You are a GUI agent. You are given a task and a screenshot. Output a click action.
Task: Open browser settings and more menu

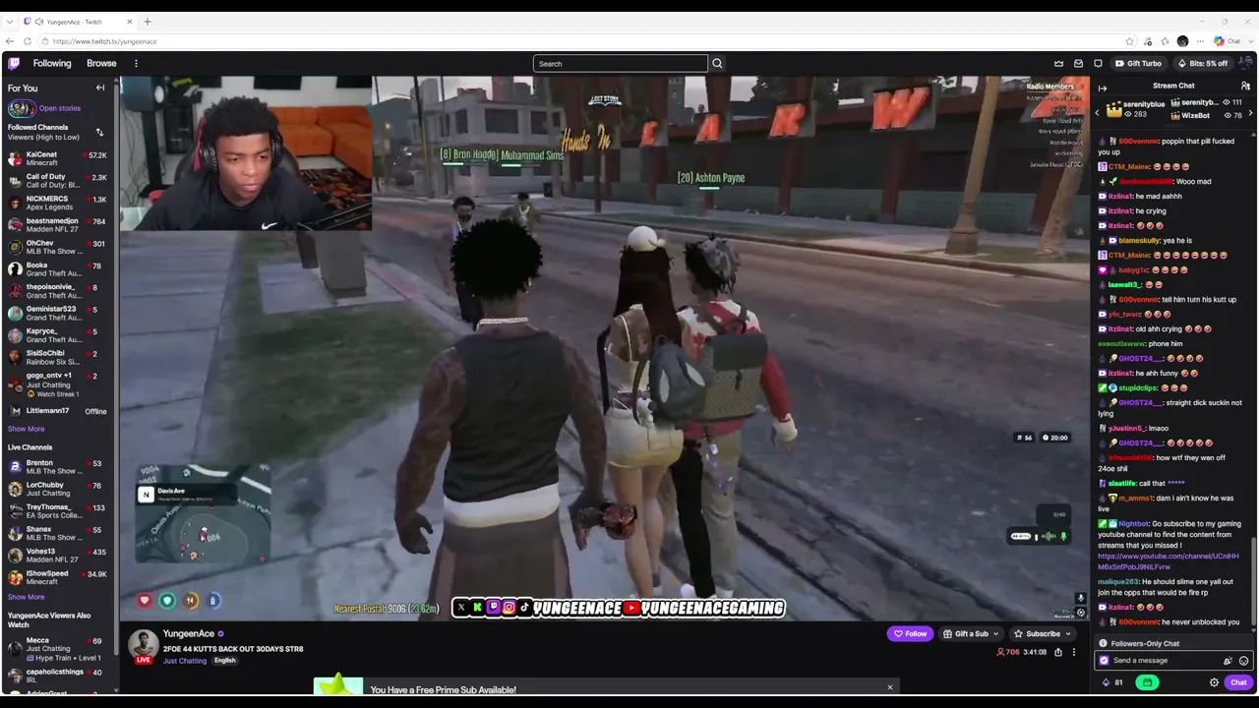(1200, 41)
